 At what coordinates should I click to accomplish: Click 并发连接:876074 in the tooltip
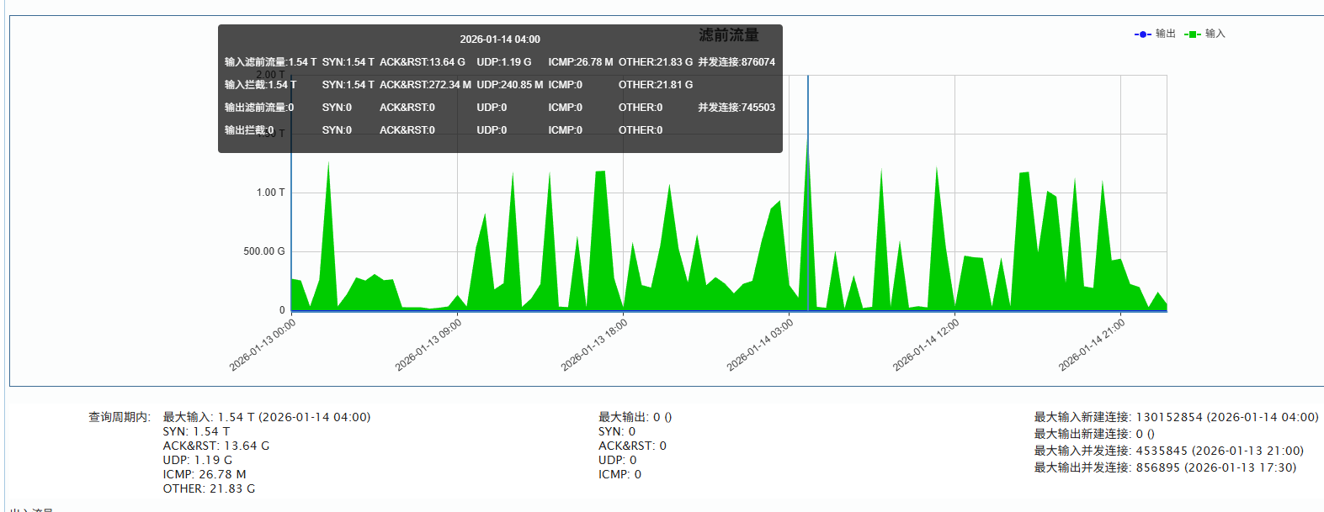click(x=736, y=62)
